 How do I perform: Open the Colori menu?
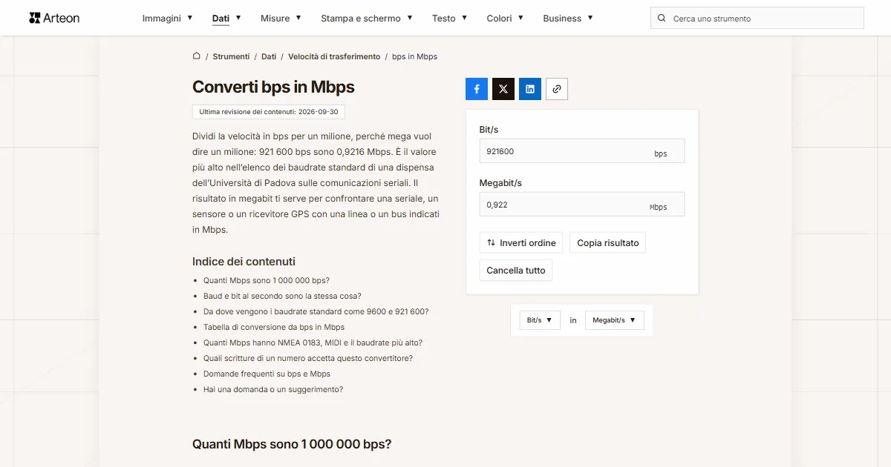click(x=505, y=18)
